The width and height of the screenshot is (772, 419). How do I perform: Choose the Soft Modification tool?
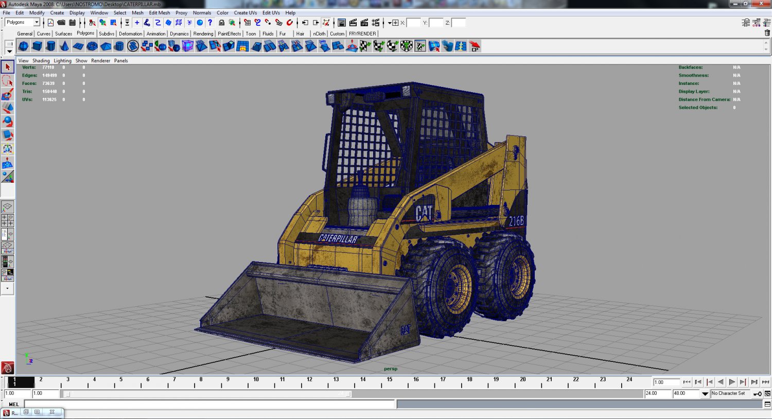(x=7, y=163)
